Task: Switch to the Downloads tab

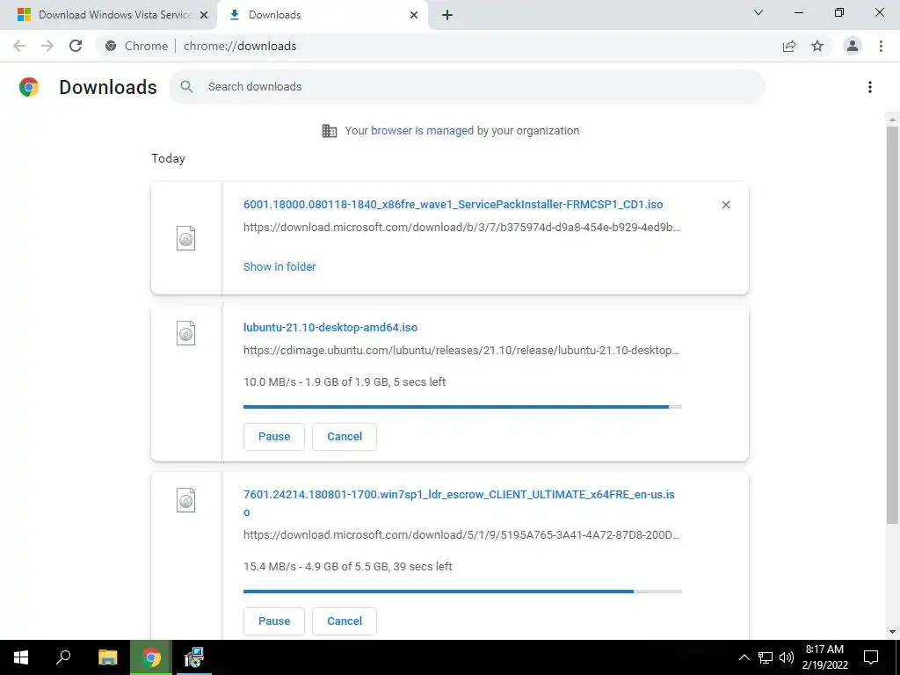Action: [x=322, y=15]
